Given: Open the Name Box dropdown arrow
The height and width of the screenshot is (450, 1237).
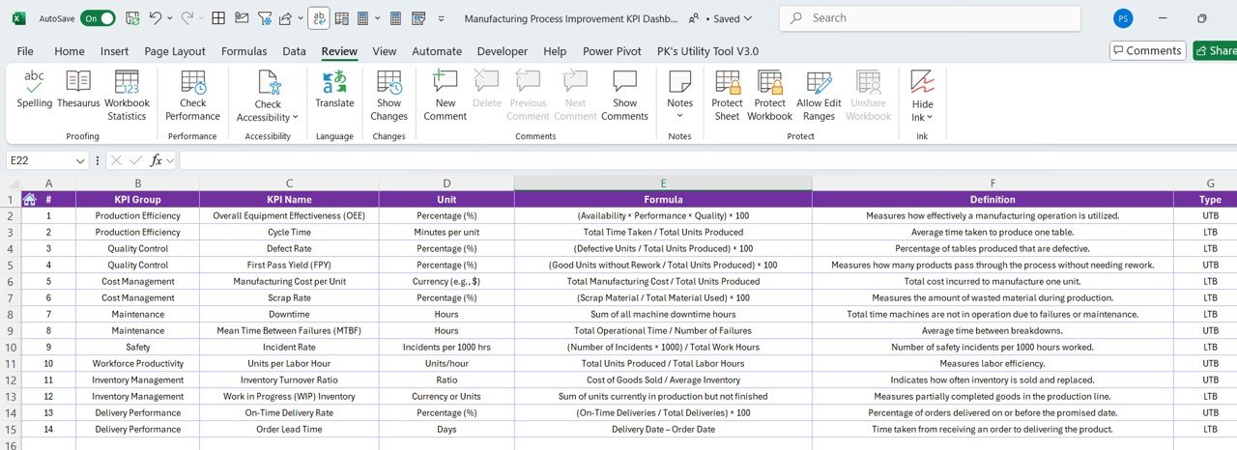Looking at the screenshot, I should tap(79, 160).
